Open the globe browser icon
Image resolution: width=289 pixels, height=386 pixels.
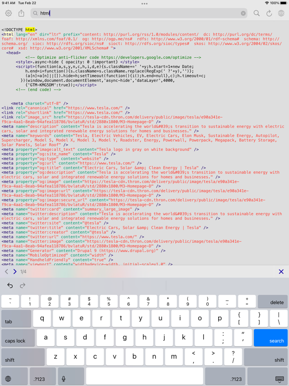click(281, 13)
